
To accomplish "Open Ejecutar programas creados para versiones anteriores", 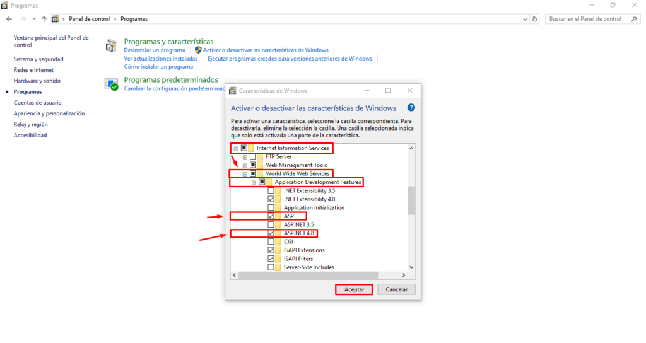I will [x=290, y=59].
